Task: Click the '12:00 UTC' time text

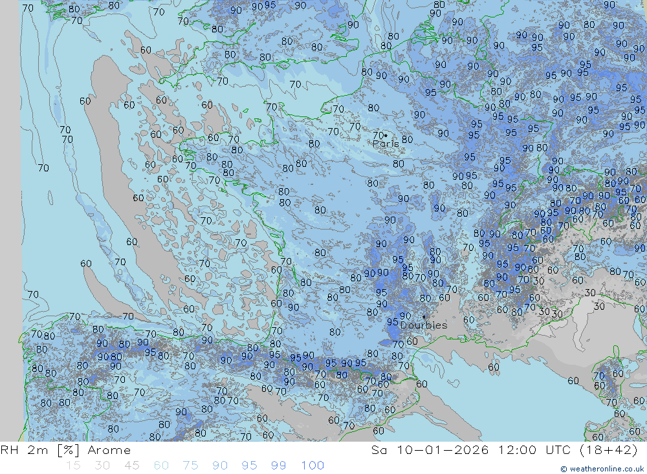Action: click(535, 450)
